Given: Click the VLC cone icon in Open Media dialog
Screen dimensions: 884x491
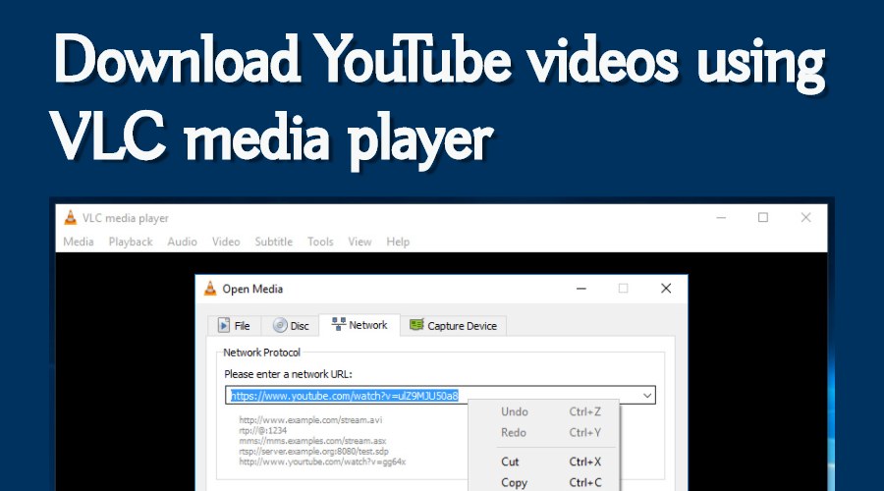Looking at the screenshot, I should tap(210, 289).
